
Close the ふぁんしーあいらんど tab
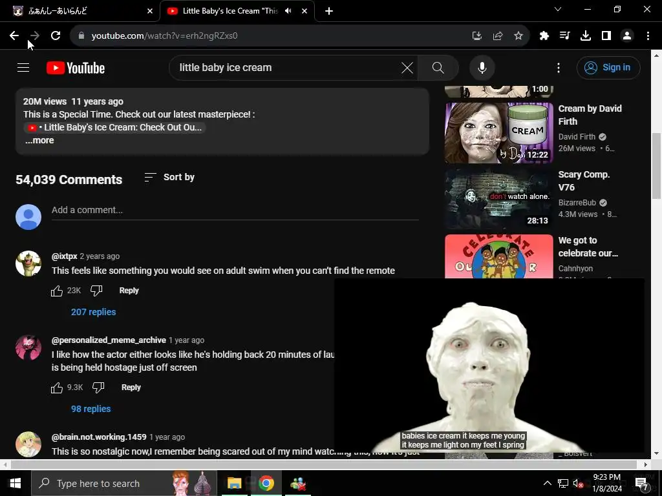(150, 12)
